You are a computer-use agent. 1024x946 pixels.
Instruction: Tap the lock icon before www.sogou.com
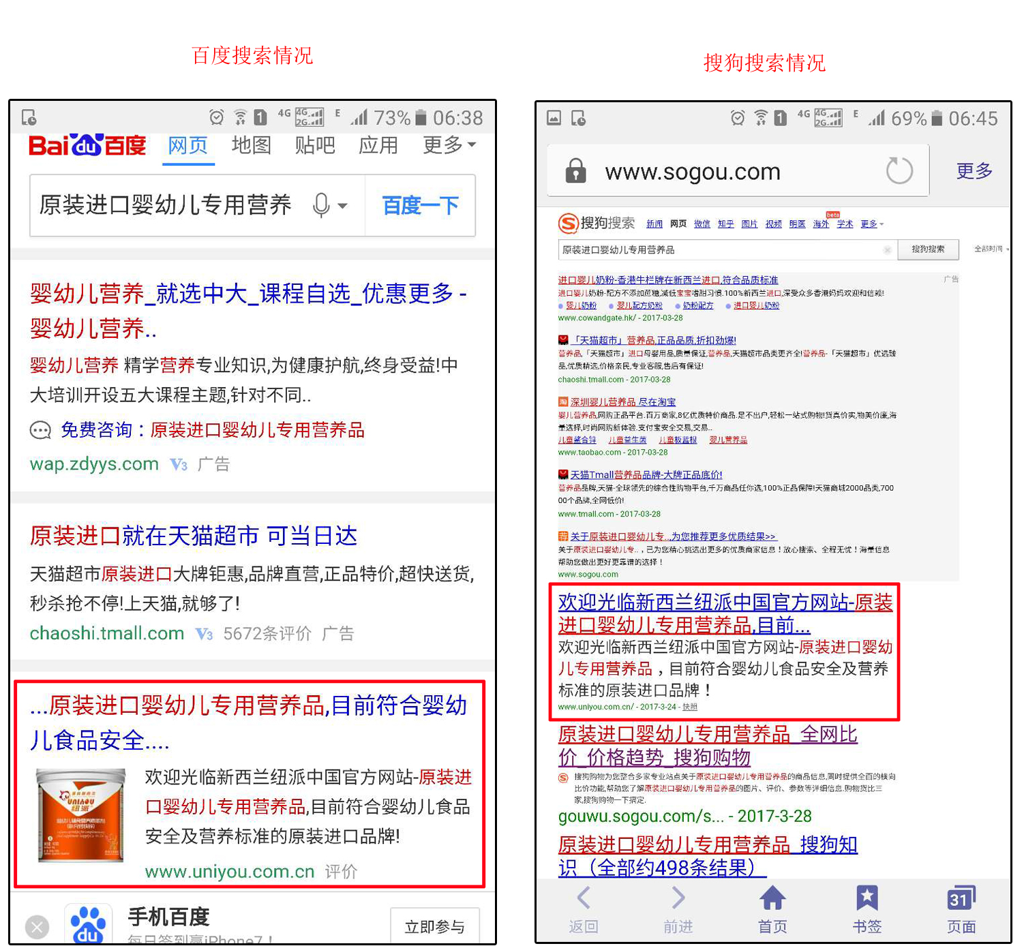tap(576, 171)
